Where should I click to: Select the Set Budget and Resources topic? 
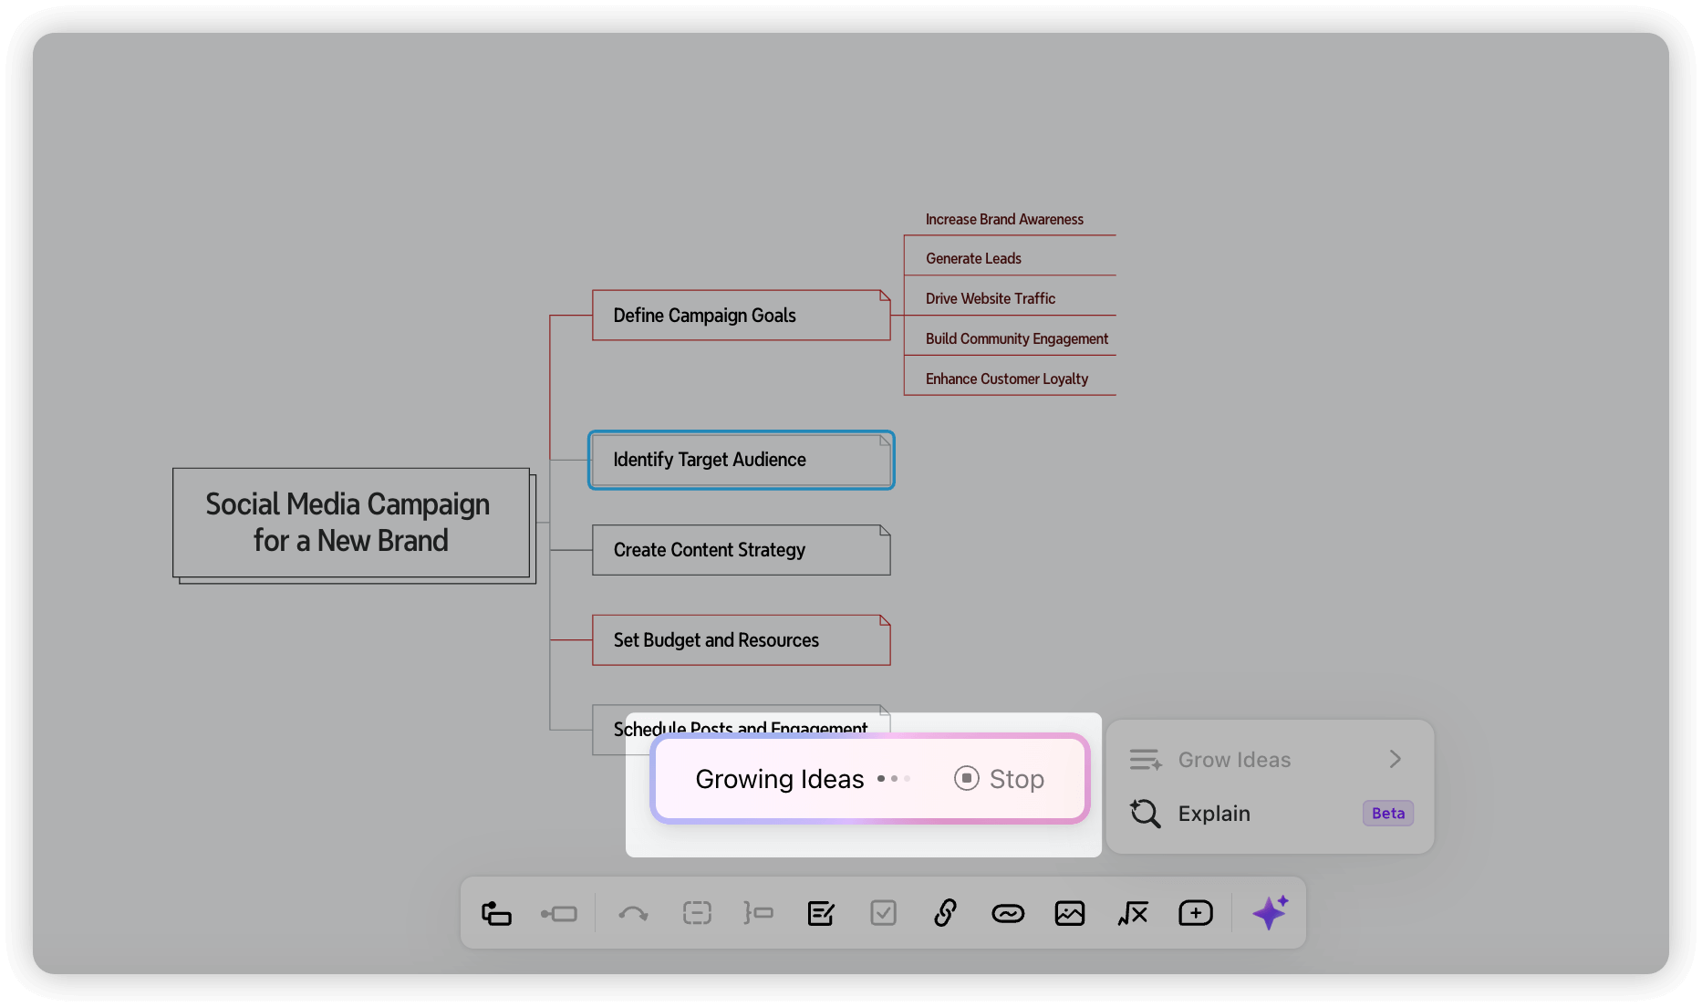741,640
